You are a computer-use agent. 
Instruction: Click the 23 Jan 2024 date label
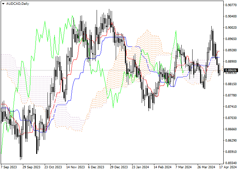pos(140,167)
